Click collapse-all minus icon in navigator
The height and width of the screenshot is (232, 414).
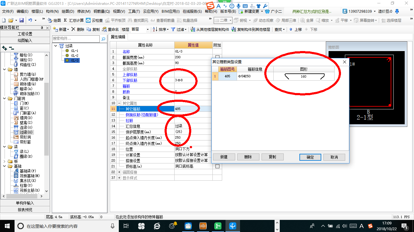coord(11,48)
